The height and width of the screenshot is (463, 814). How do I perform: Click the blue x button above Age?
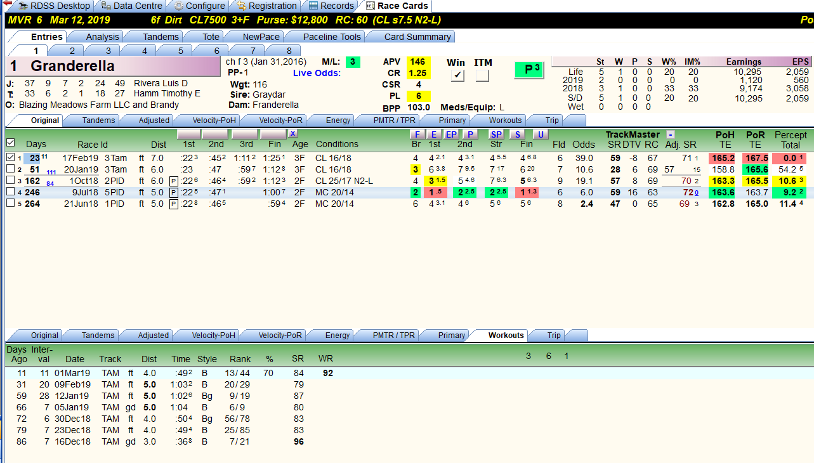click(292, 134)
